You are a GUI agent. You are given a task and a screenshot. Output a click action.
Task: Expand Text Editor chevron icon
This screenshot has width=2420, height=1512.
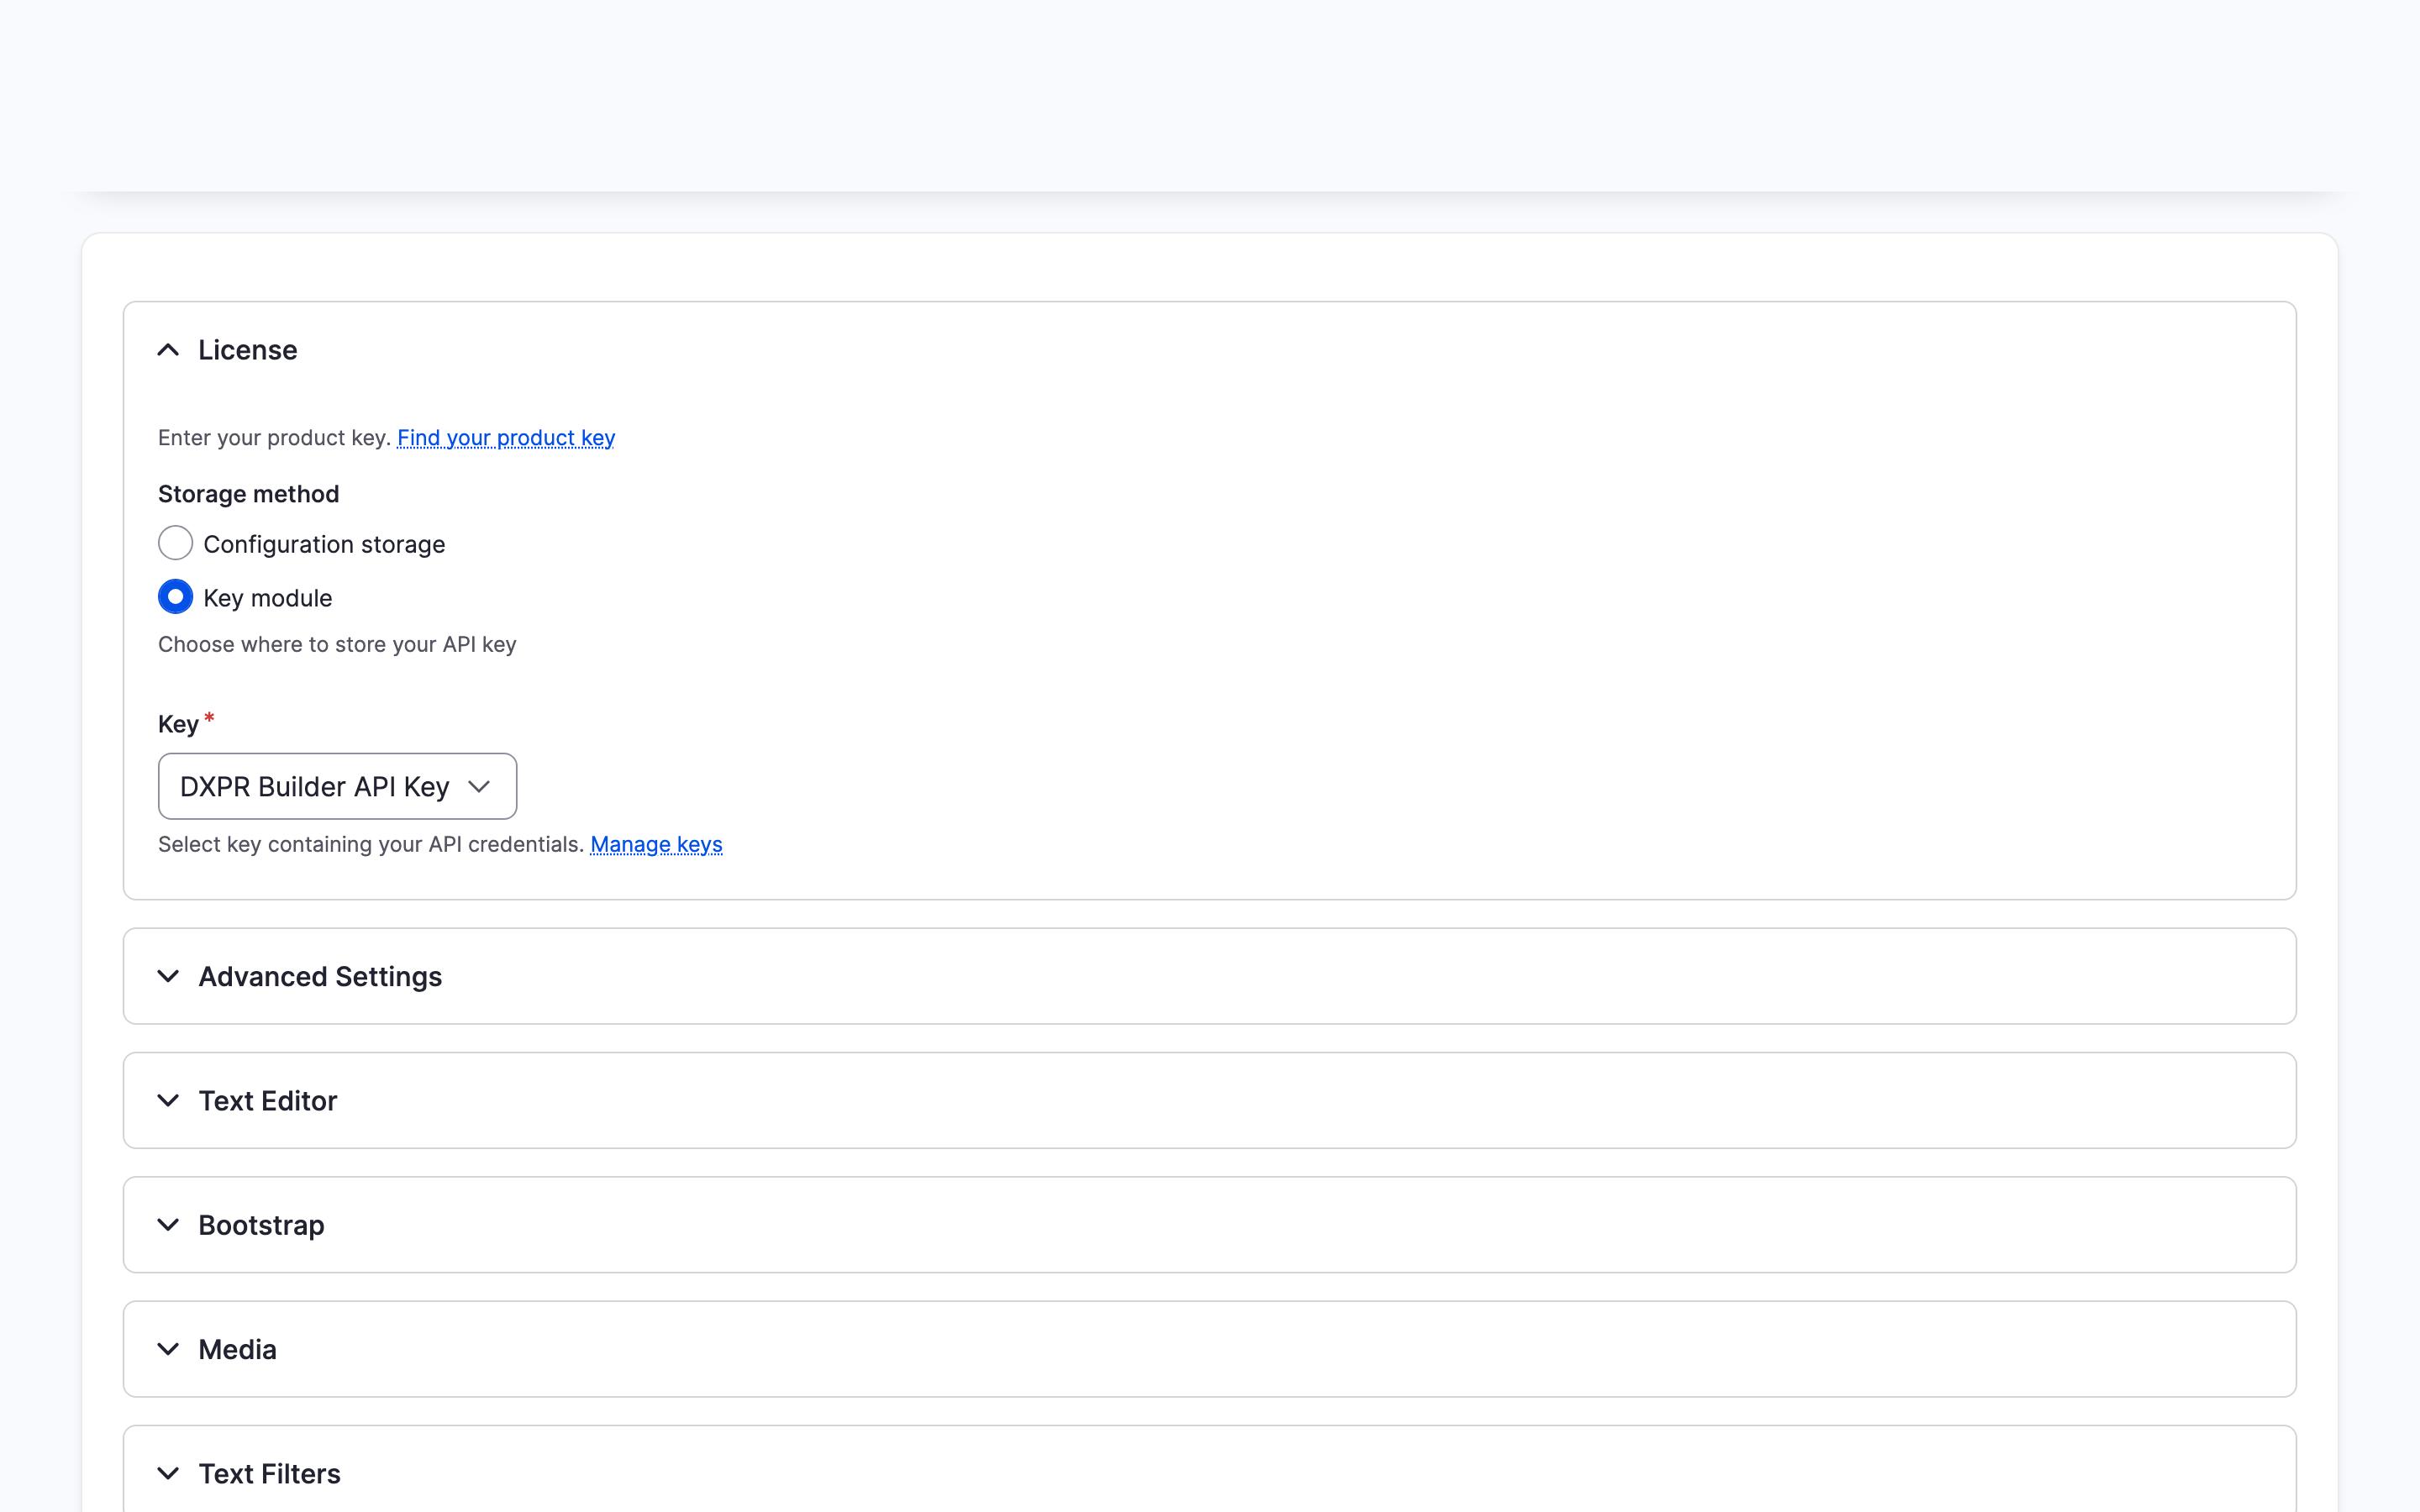168,1101
